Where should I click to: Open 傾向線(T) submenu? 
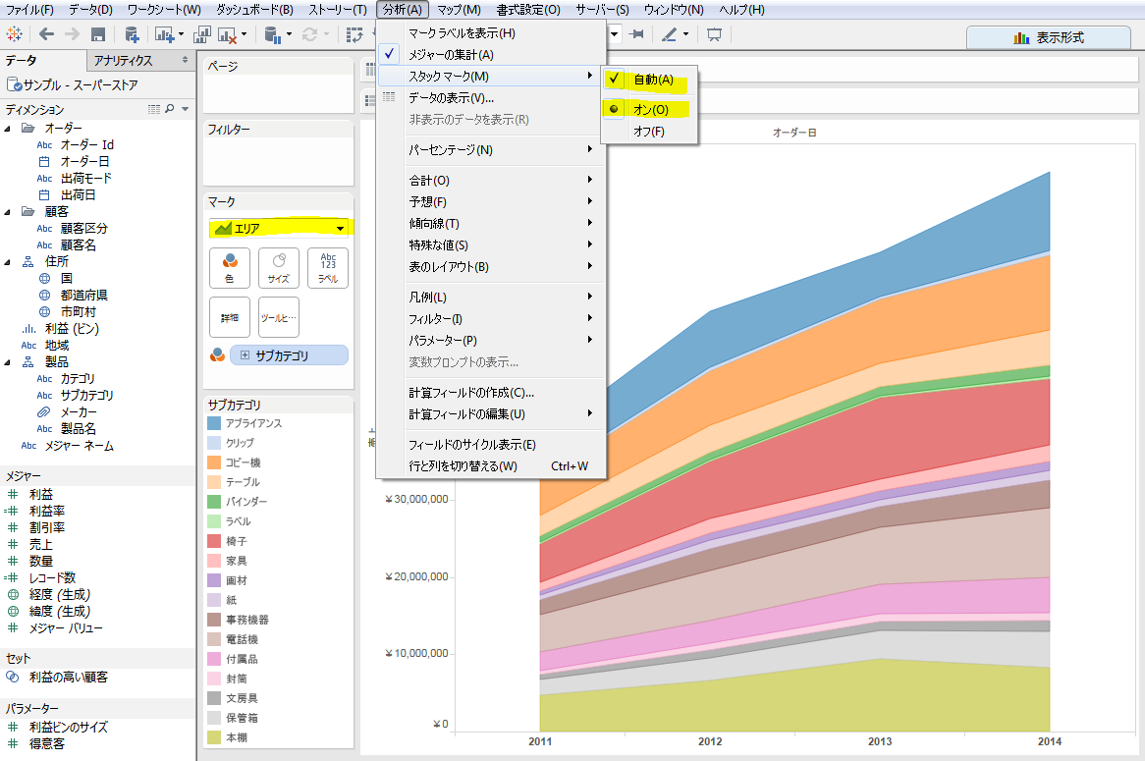(x=491, y=224)
